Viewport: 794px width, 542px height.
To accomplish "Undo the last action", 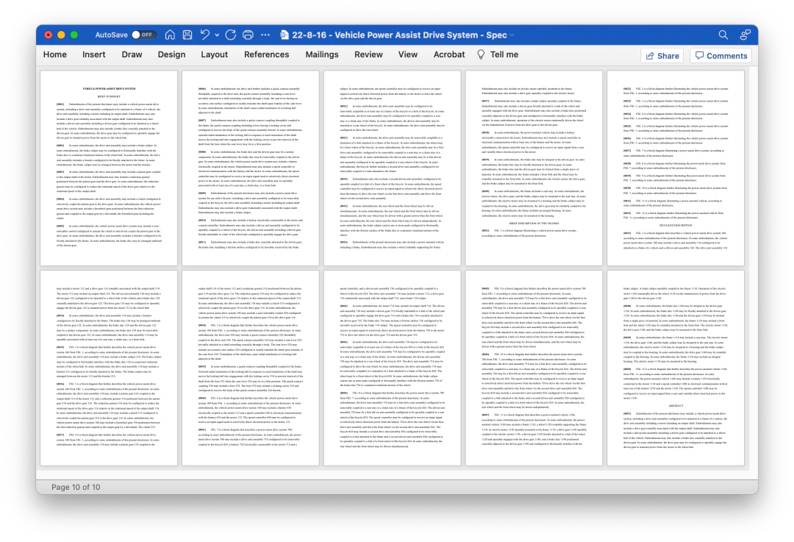I will (x=205, y=35).
